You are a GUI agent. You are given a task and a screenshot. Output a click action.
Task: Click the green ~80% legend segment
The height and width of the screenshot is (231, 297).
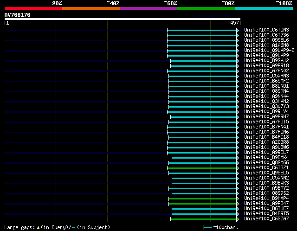click(206, 8)
